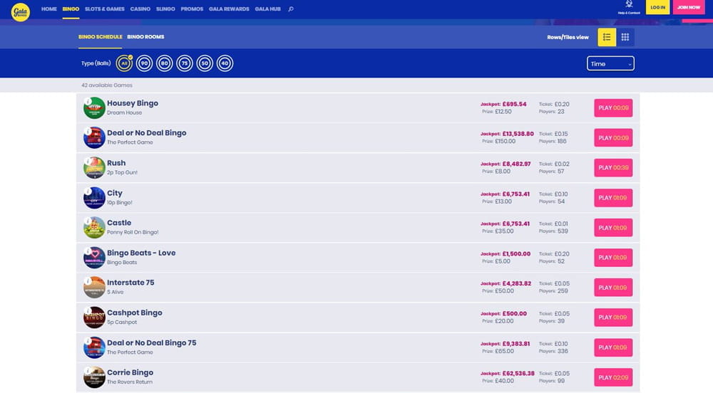Image resolution: width=713 pixels, height=393 pixels.
Task: Open the Time sort dropdown
Action: click(610, 63)
